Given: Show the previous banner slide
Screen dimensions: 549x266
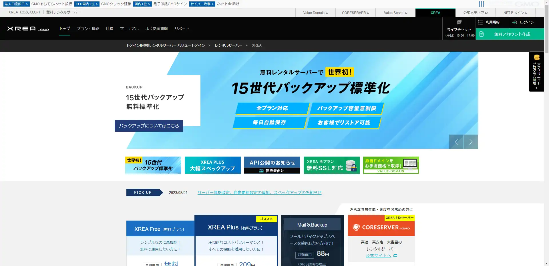Looking at the screenshot, I should point(456,142).
